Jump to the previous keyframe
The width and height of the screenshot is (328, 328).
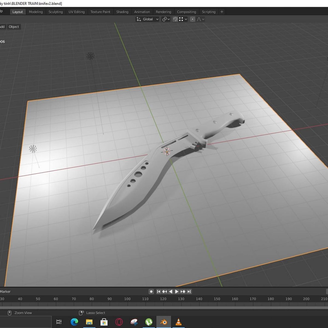coord(165,292)
